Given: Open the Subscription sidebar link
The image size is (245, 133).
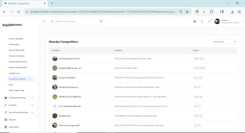Looking at the screenshot, I should pos(14,127).
